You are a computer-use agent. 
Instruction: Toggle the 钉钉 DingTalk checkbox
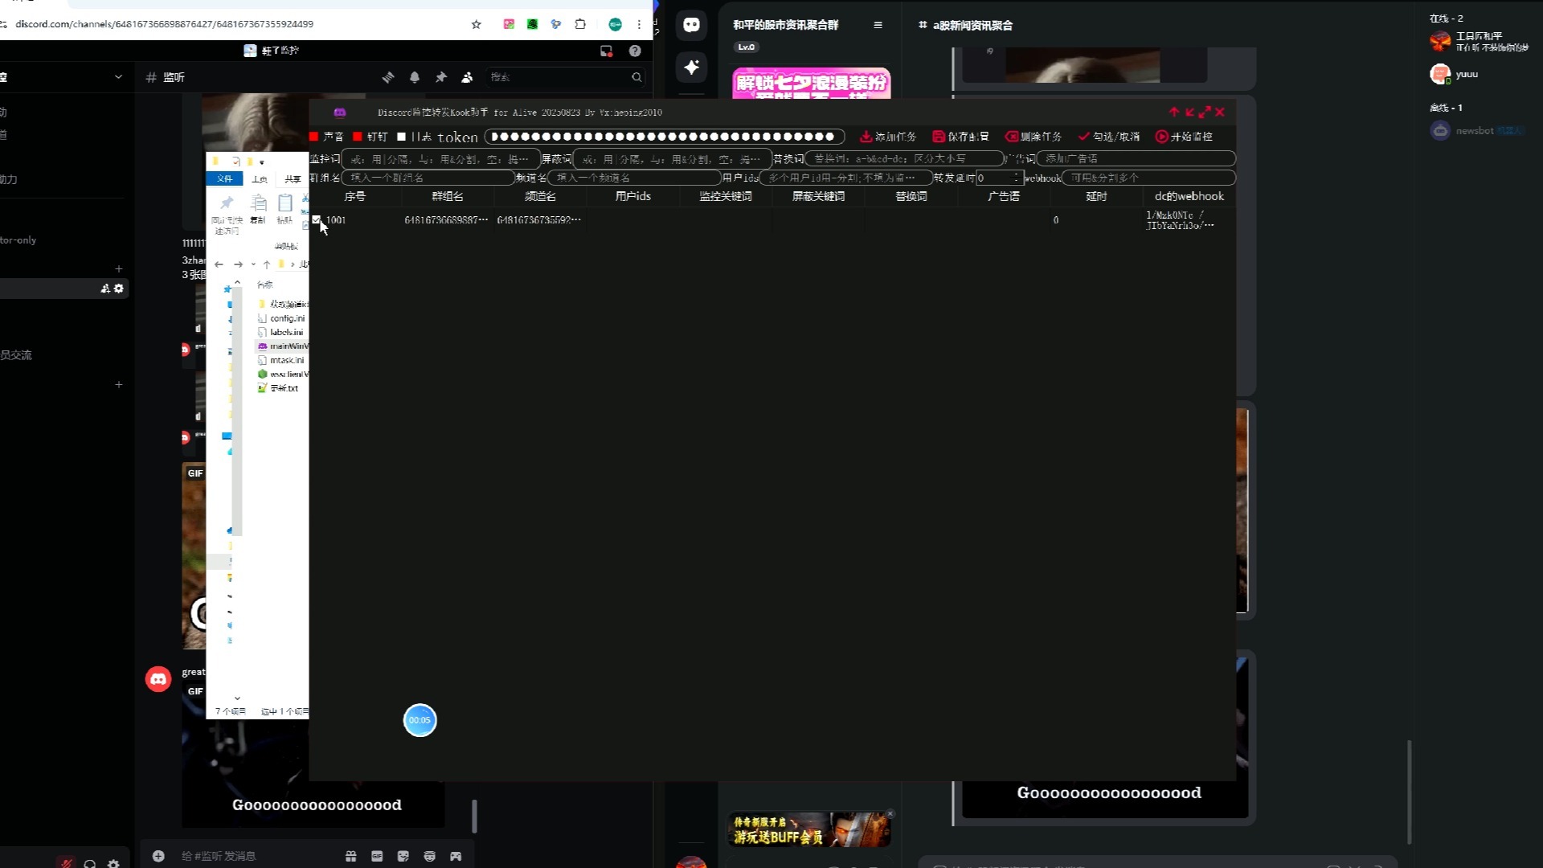358,137
